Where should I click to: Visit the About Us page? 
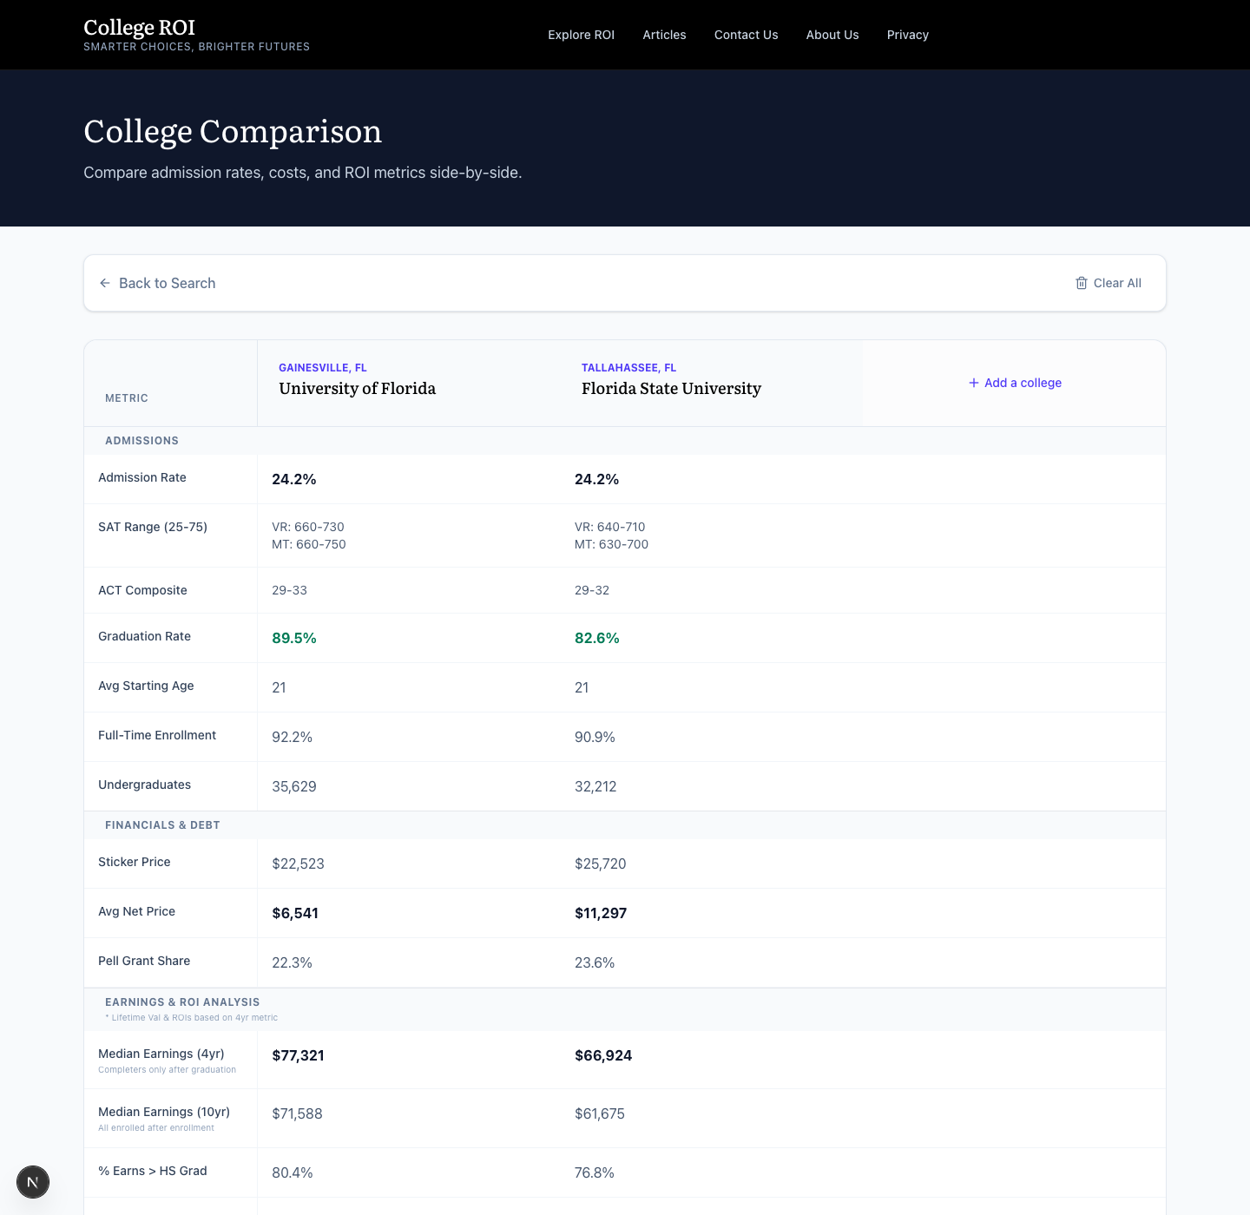pyautogui.click(x=832, y=35)
